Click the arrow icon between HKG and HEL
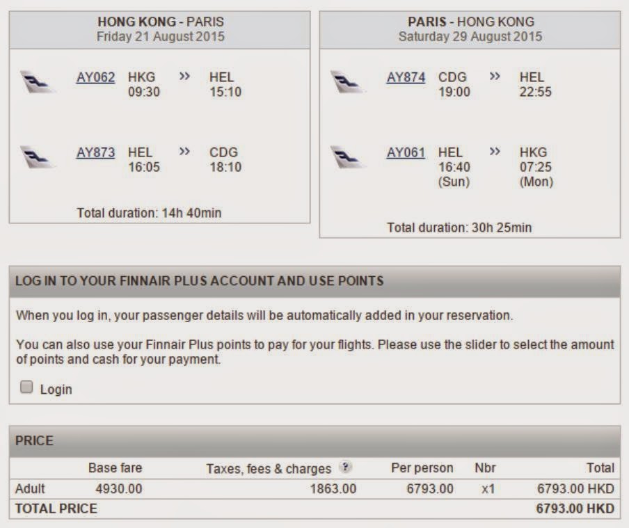This screenshot has width=629, height=528. (x=184, y=77)
